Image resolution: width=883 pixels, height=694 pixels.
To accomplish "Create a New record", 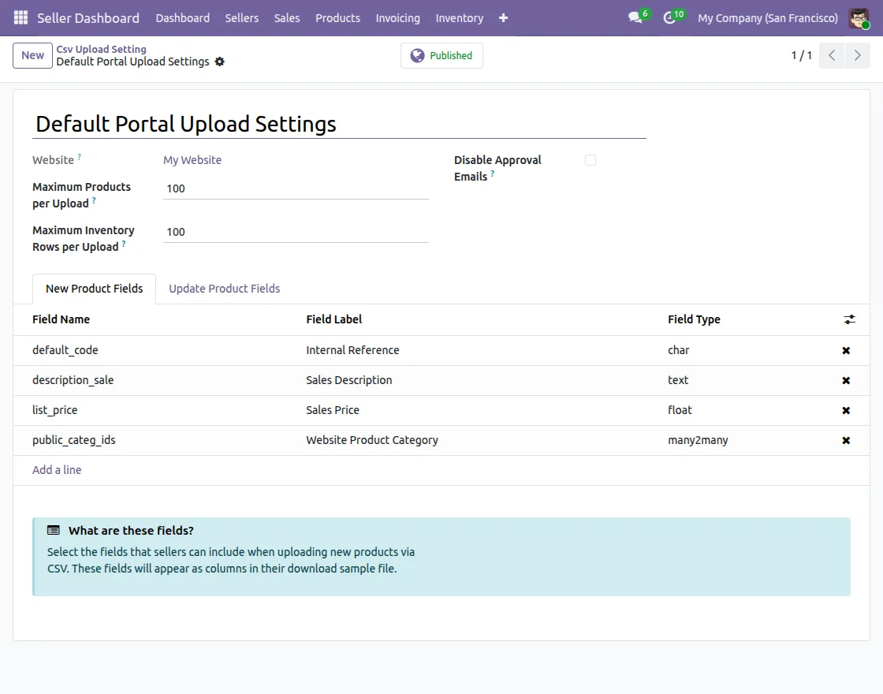I will pyautogui.click(x=32, y=55).
